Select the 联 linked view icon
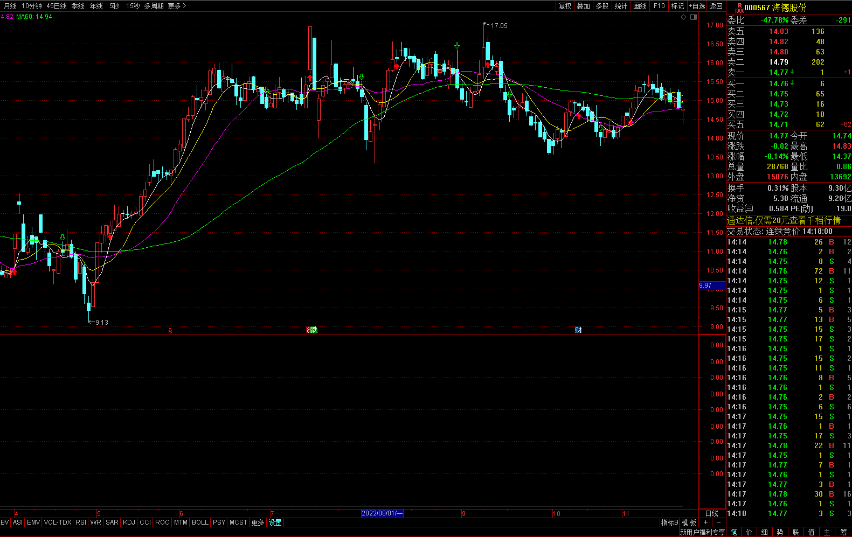The image size is (852, 537). tap(796, 532)
